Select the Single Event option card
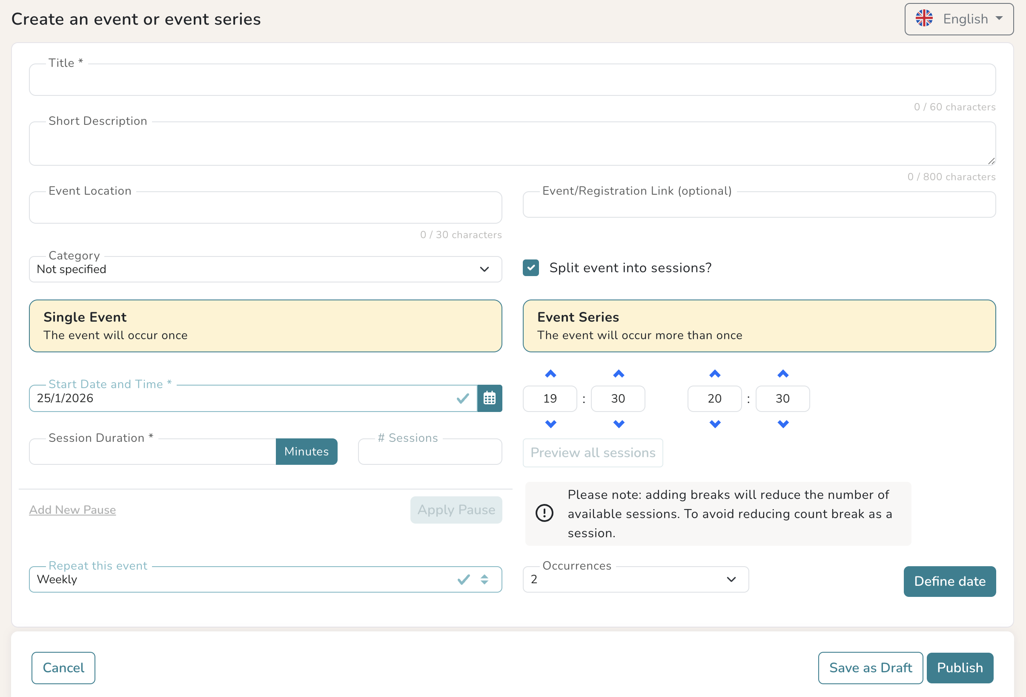The width and height of the screenshot is (1026, 697). (x=265, y=326)
